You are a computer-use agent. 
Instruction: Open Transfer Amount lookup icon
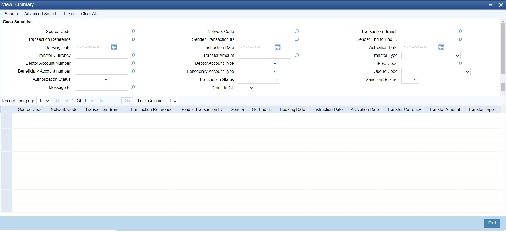pyautogui.click(x=297, y=55)
